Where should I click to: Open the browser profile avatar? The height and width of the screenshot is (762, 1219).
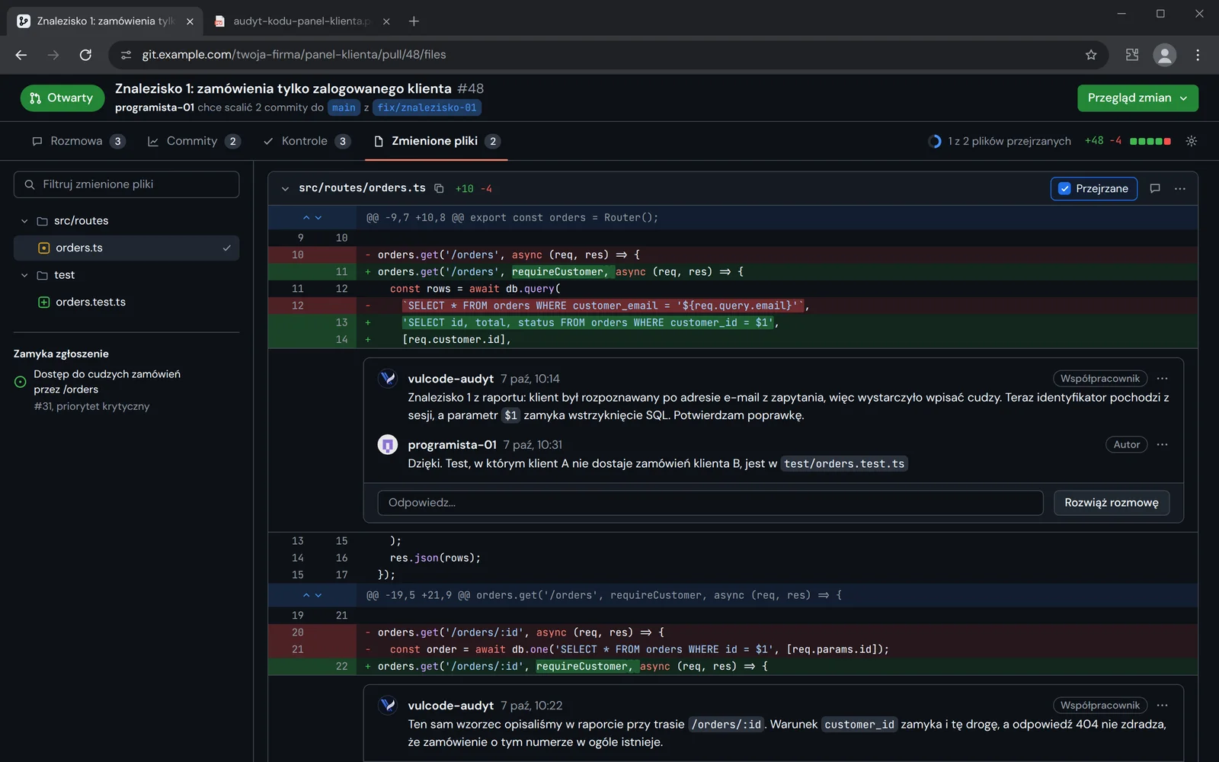(1164, 55)
